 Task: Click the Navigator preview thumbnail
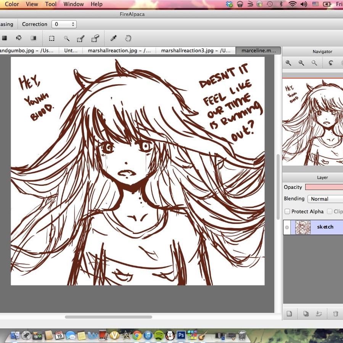click(312, 122)
